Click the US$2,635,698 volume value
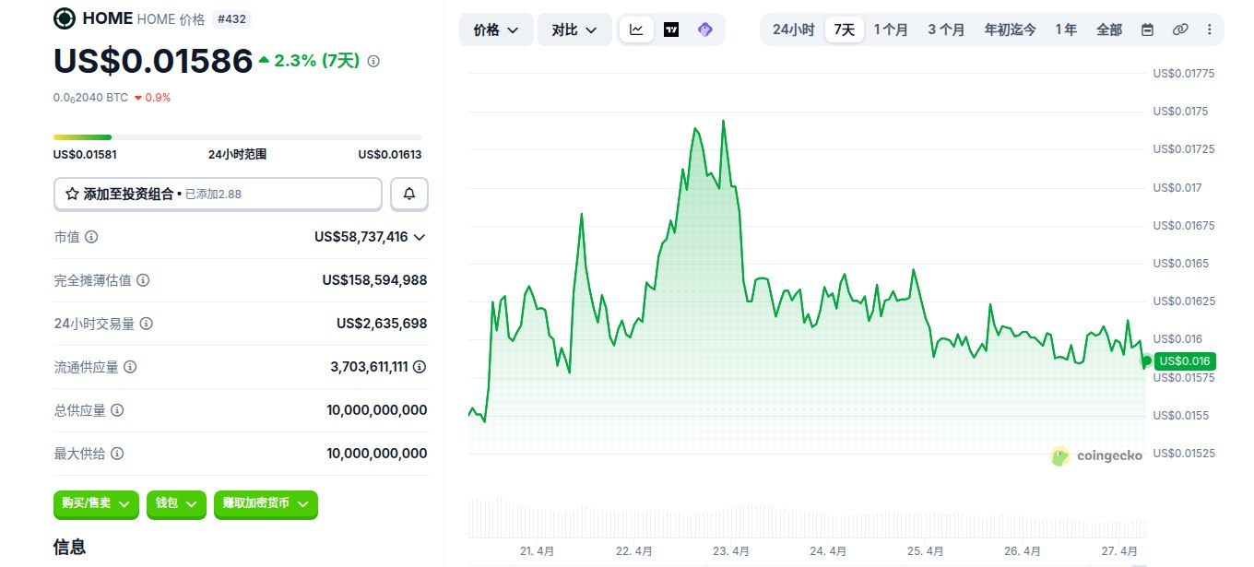The height and width of the screenshot is (567, 1254). click(x=382, y=324)
